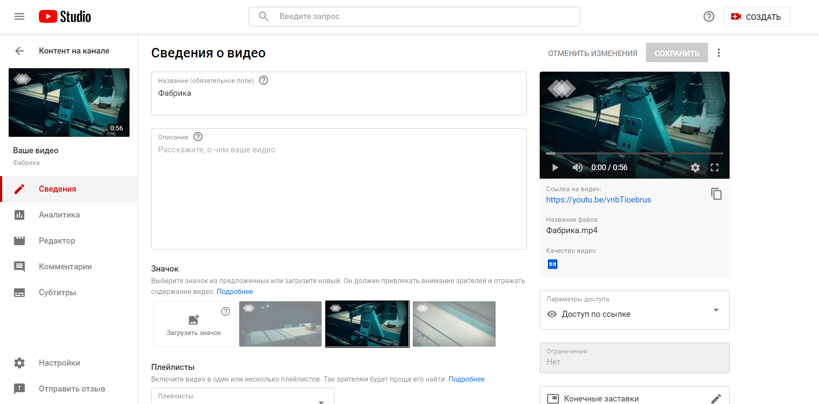Image resolution: width=819 pixels, height=404 pixels.
Task: Select the second (highlighted) suggested thumbnail
Action: 367,324
